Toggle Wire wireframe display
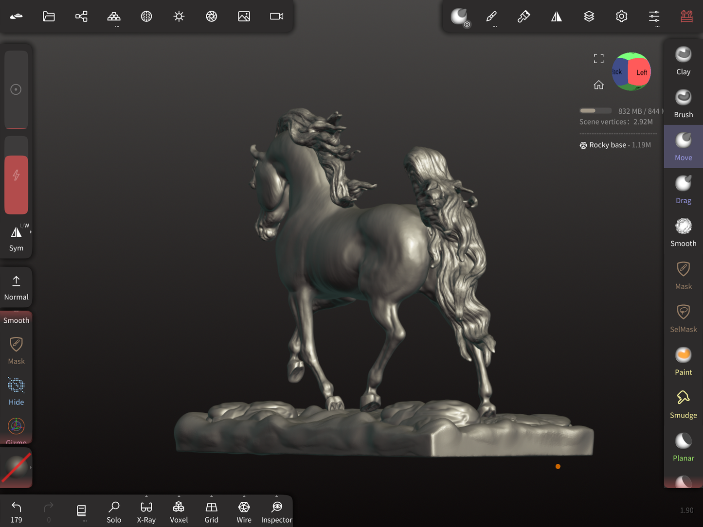Viewport: 703px width, 527px height. click(244, 512)
